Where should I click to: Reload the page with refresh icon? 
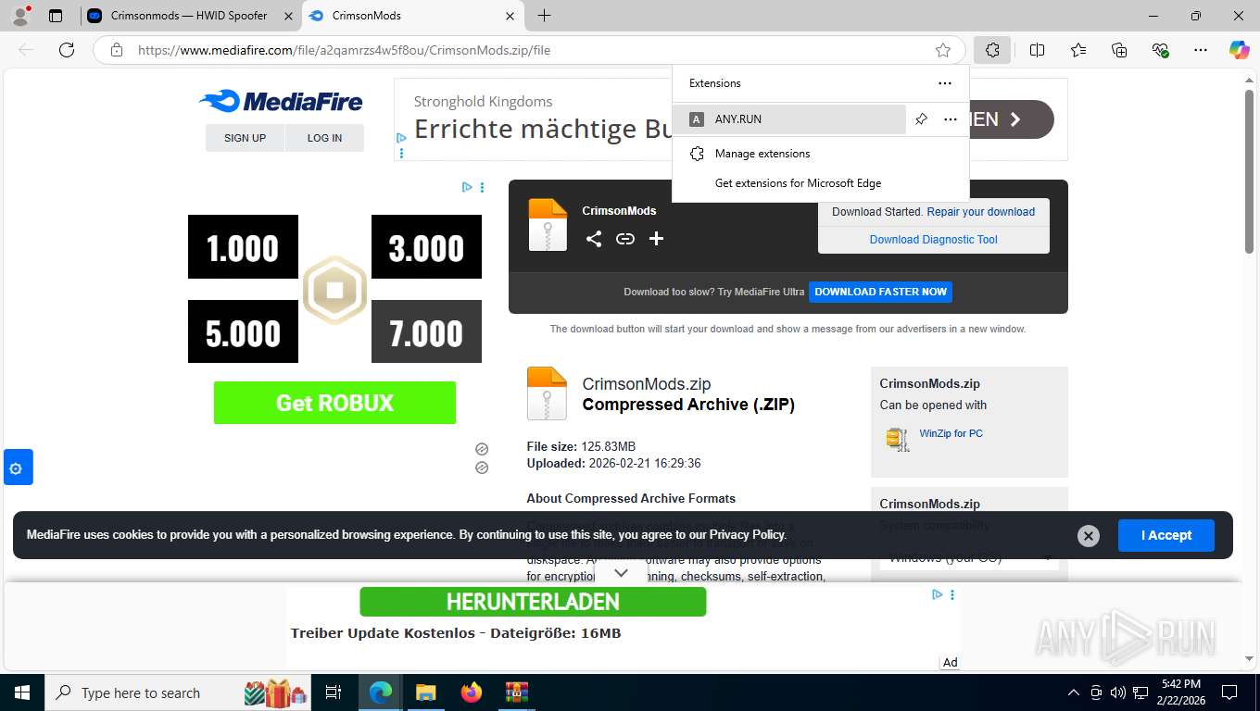[x=67, y=50]
